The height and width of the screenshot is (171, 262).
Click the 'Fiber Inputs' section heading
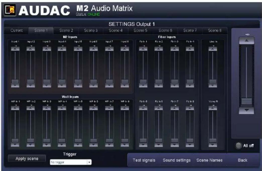[x=167, y=37]
